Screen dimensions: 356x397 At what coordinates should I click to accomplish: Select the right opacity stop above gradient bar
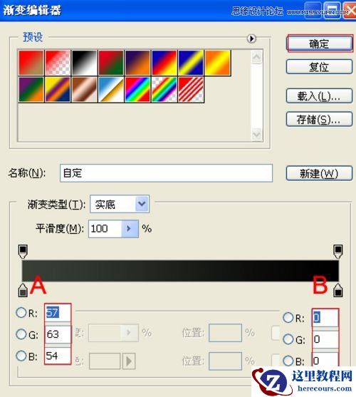pyautogui.click(x=338, y=252)
